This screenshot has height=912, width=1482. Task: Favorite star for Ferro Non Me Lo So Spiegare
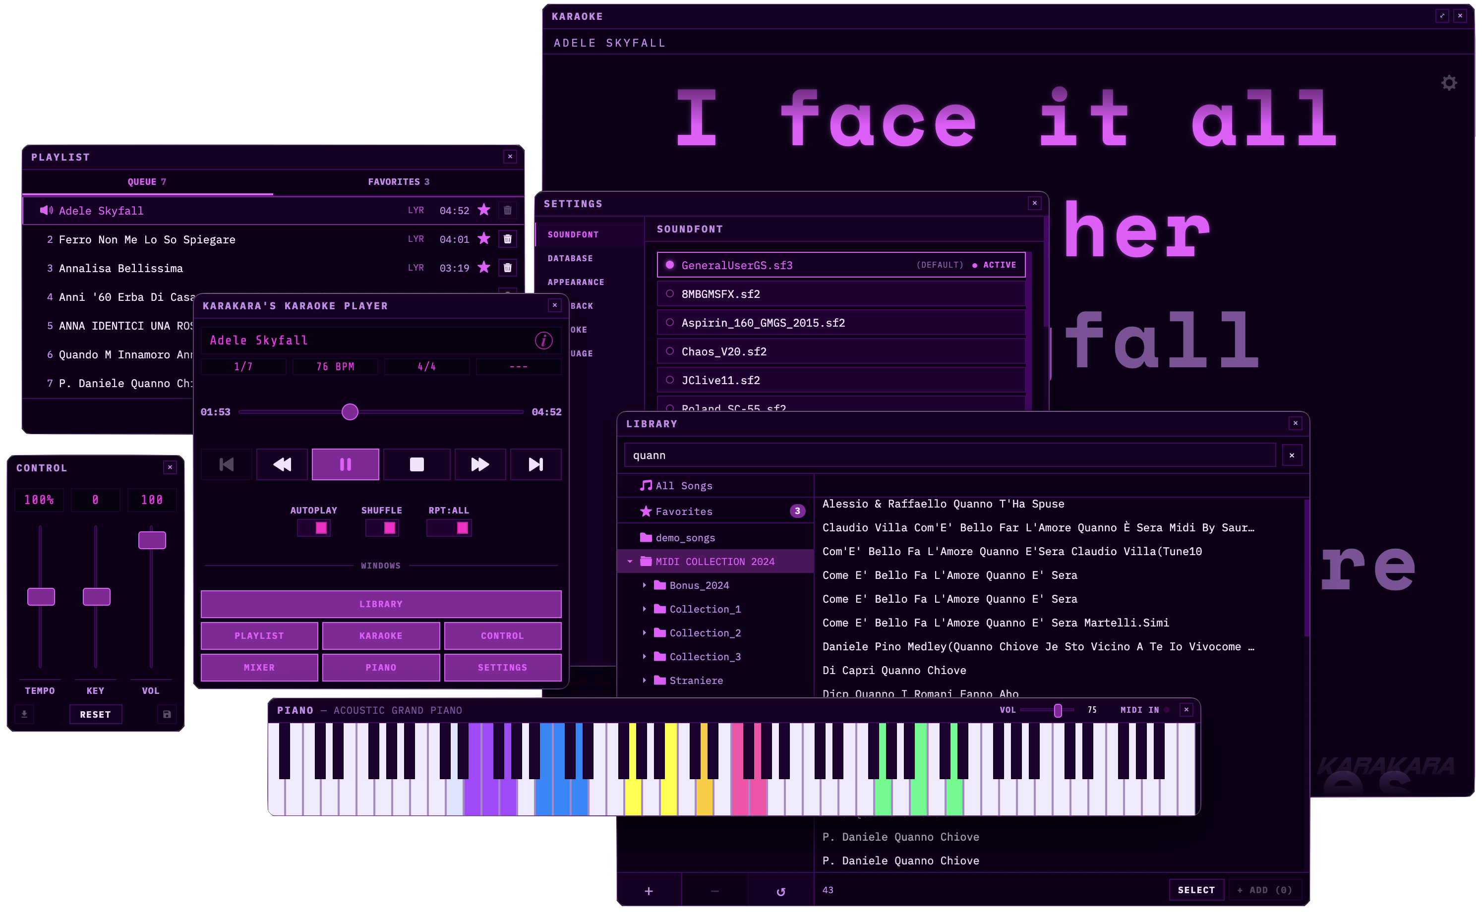[x=483, y=239]
